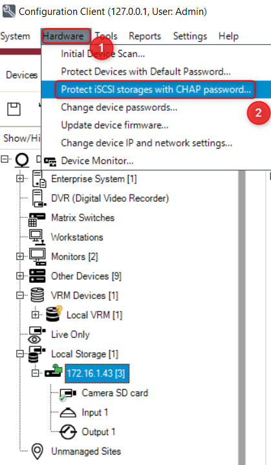Click the DVR recorder icon
This screenshot has height=465, width=271.
(x=39, y=198)
